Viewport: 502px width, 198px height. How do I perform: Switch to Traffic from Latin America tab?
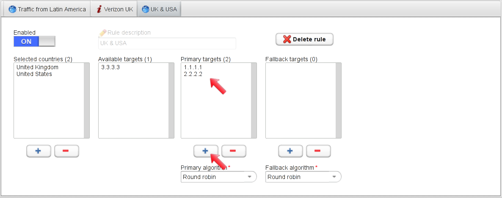pyautogui.click(x=47, y=9)
